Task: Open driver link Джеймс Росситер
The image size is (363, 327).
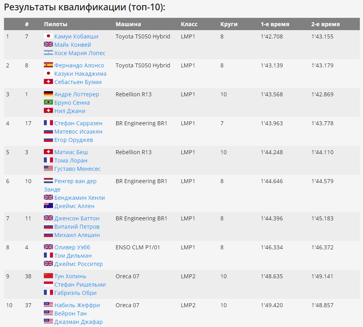Action: coord(78,264)
